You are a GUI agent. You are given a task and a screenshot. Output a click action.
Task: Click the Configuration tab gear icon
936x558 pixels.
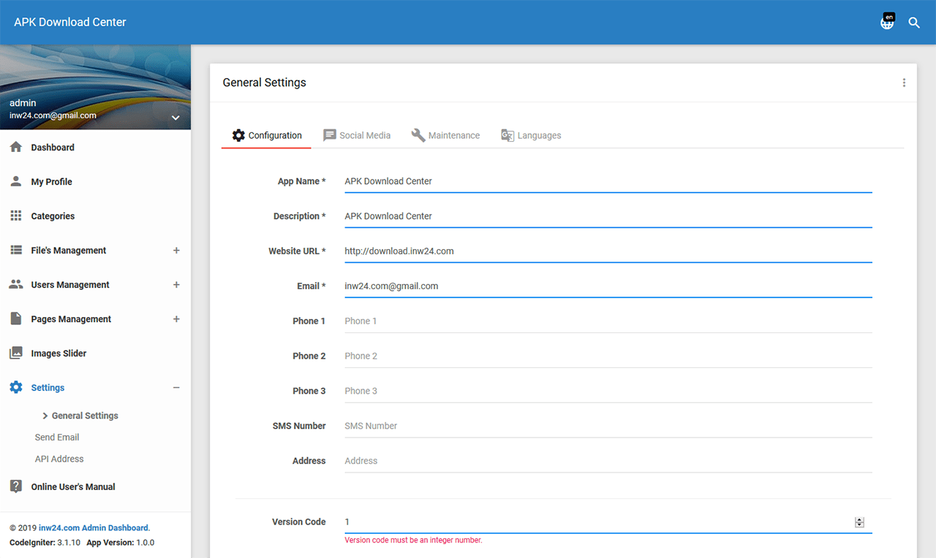pos(238,135)
